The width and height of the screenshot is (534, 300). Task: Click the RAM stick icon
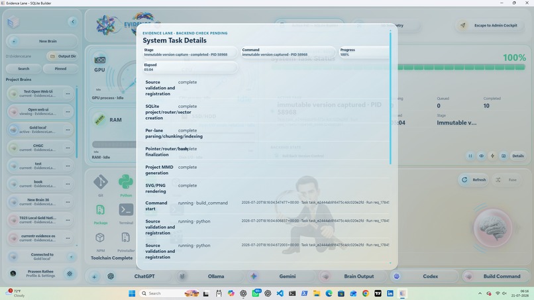pyautogui.click(x=99, y=120)
